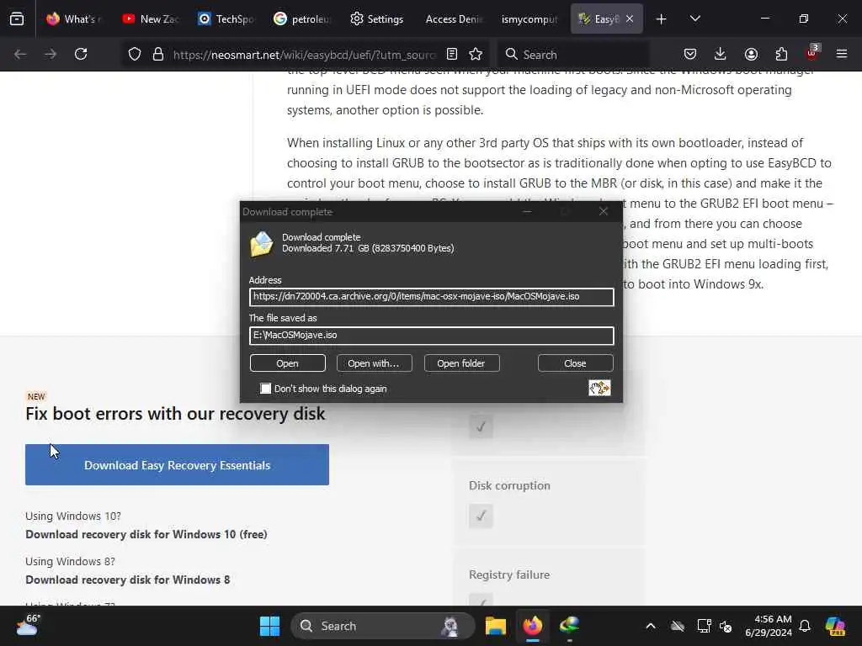This screenshot has width=862, height=646.
Task: Open a new browser tab
Action: click(x=662, y=19)
